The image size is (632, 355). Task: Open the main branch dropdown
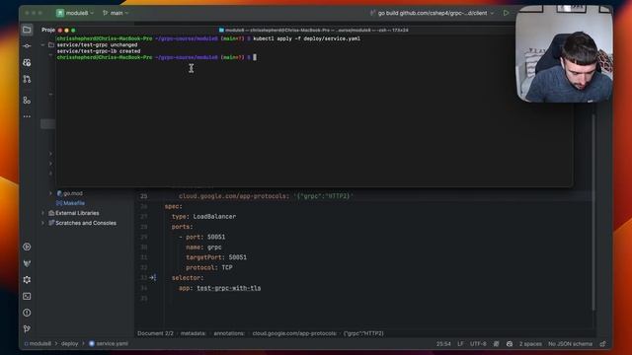click(116, 13)
